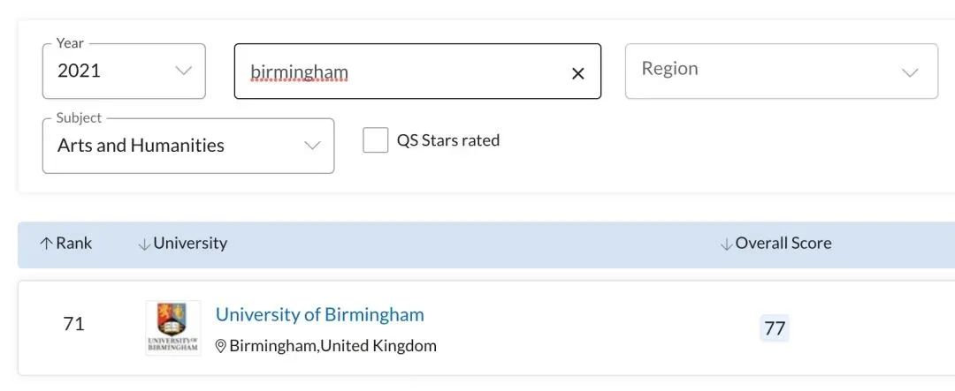The height and width of the screenshot is (391, 955).
Task: Click the Subject dropdown chevron arrow
Action: click(312, 146)
